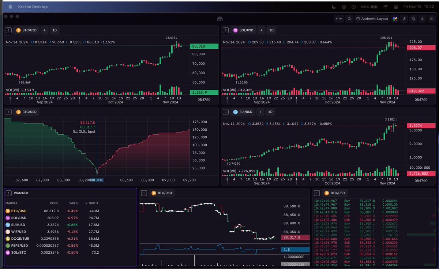The width and height of the screenshot is (439, 269).
Task: Click the green 88,318 price label on the BTC chart axis
Action: point(204,46)
